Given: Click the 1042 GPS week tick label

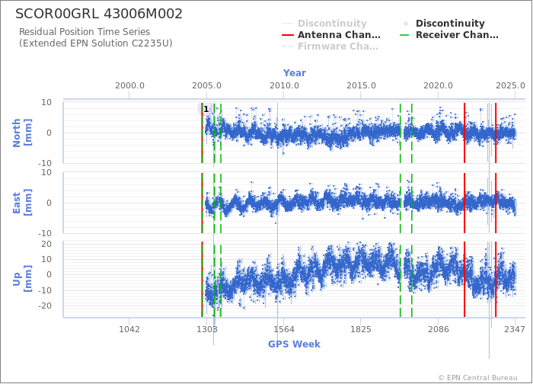Looking at the screenshot, I should coord(129,329).
